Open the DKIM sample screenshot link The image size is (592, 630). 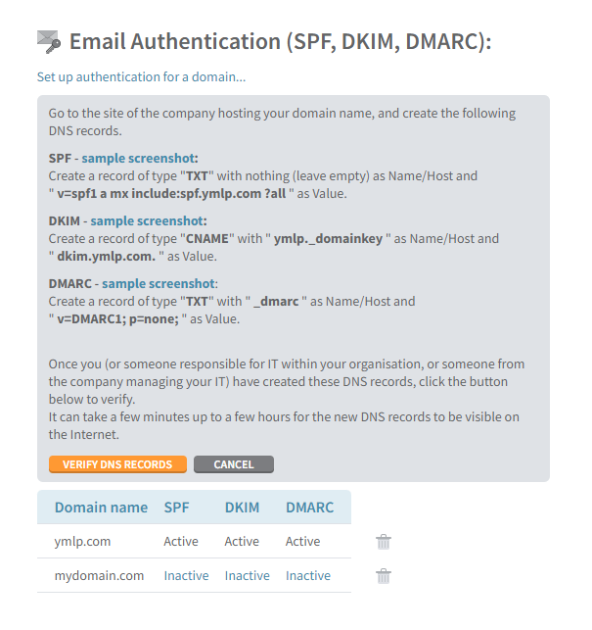click(147, 221)
